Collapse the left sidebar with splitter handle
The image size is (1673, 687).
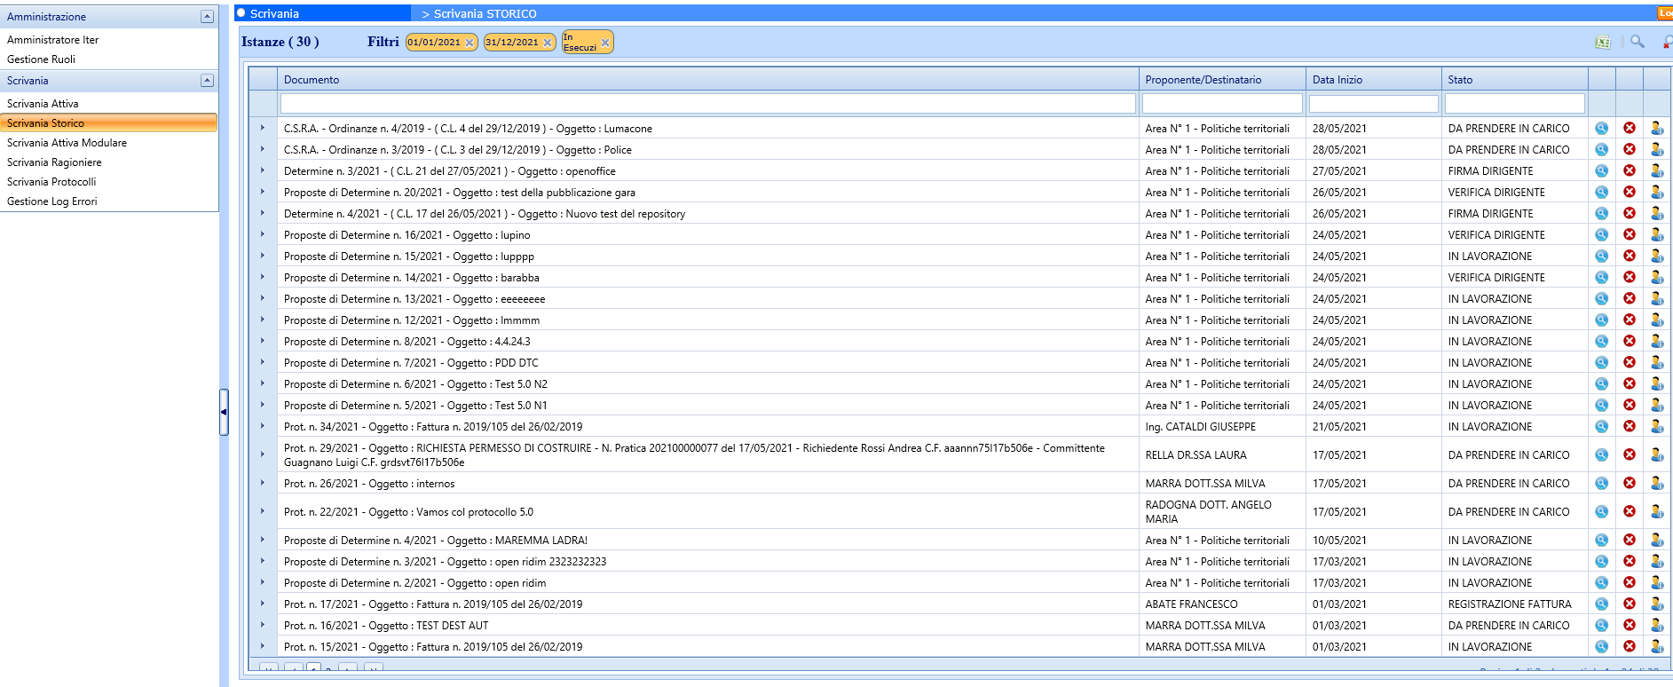point(224,412)
